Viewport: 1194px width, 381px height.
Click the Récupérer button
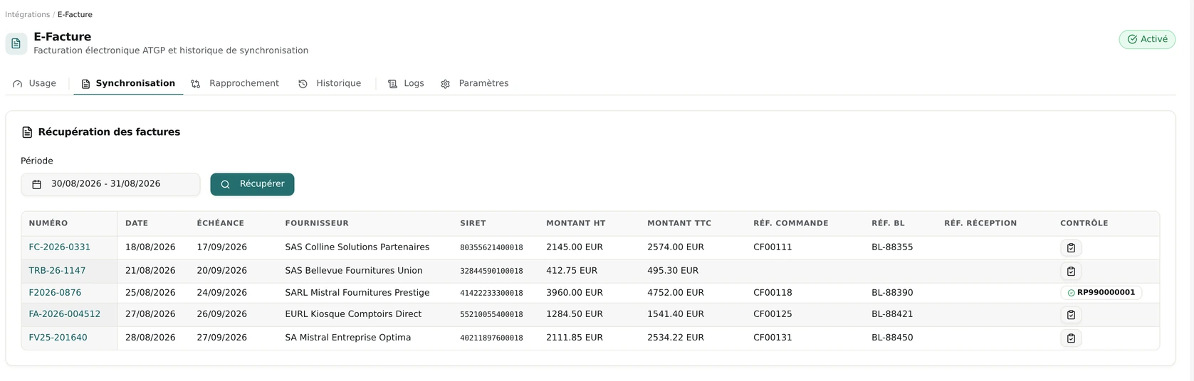click(252, 184)
